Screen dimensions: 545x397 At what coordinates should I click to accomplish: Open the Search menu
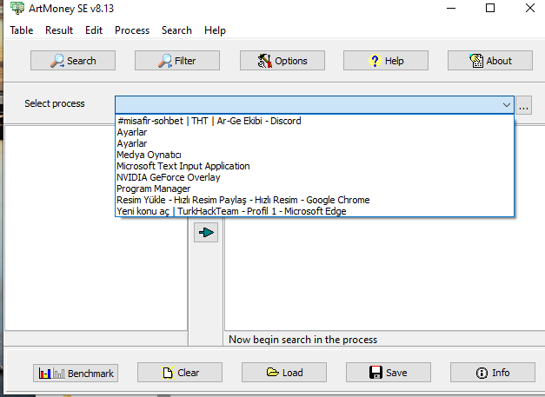coord(176,30)
